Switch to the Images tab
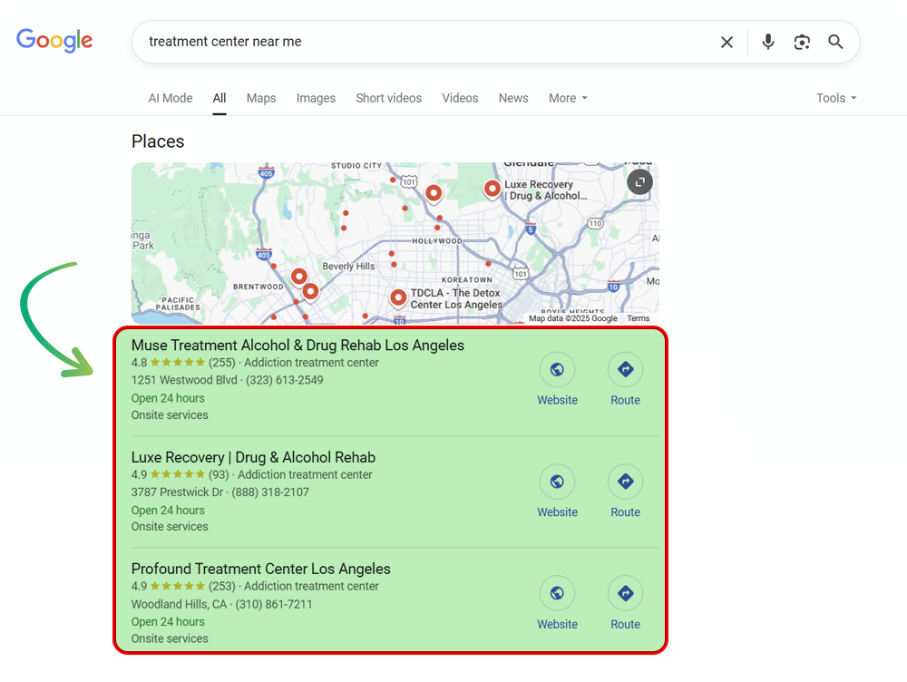 point(316,98)
